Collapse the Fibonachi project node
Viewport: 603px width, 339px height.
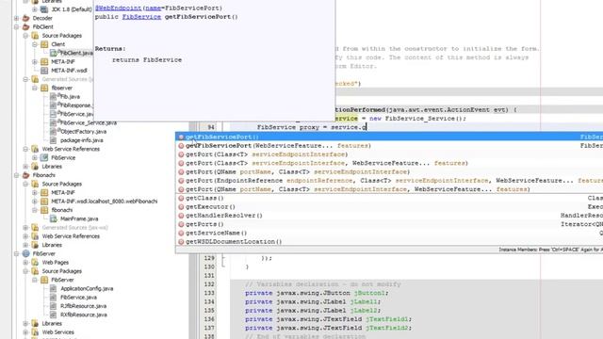[x=17, y=175]
